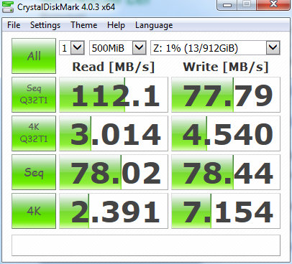
Task: Open the Settings menu
Action: coord(45,25)
